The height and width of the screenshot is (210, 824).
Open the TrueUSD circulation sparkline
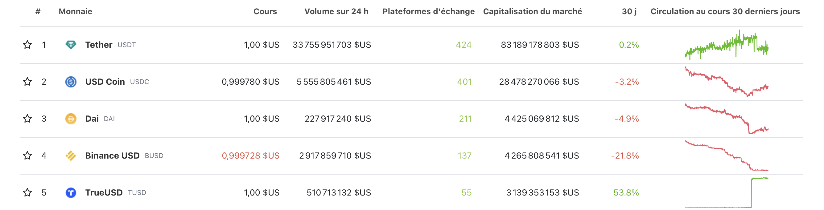click(727, 193)
